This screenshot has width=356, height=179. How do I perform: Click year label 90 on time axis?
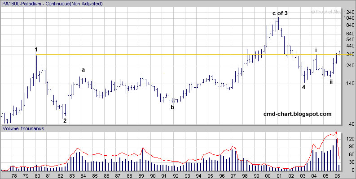point(152,176)
